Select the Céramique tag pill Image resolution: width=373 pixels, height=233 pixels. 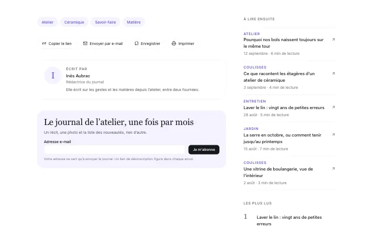click(74, 22)
